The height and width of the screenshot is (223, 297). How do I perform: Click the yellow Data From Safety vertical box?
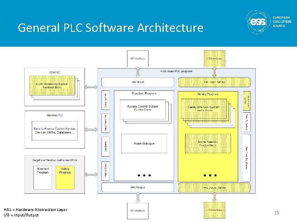pyautogui.click(x=247, y=101)
